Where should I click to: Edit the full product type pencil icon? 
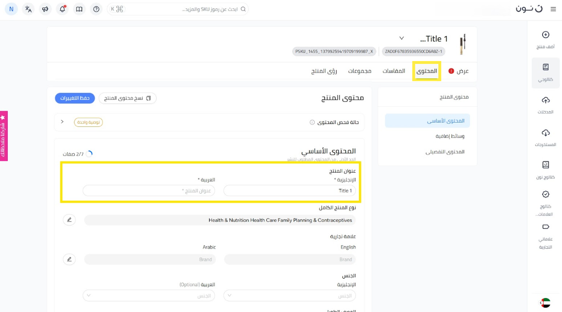tap(69, 220)
